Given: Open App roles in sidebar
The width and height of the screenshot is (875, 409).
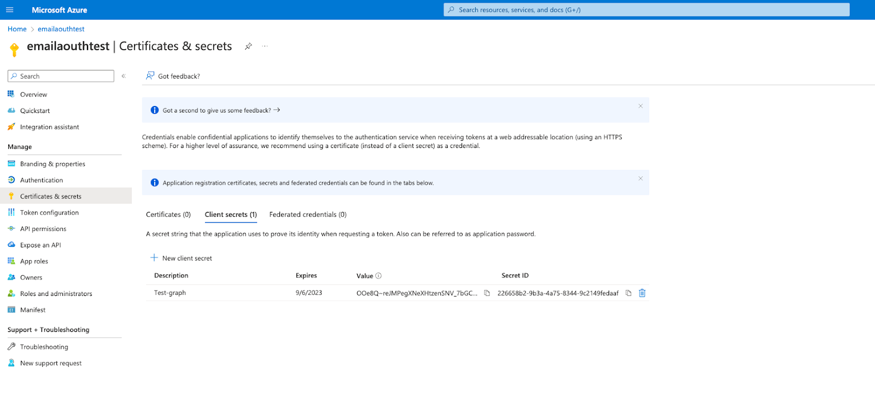Looking at the screenshot, I should (x=34, y=261).
